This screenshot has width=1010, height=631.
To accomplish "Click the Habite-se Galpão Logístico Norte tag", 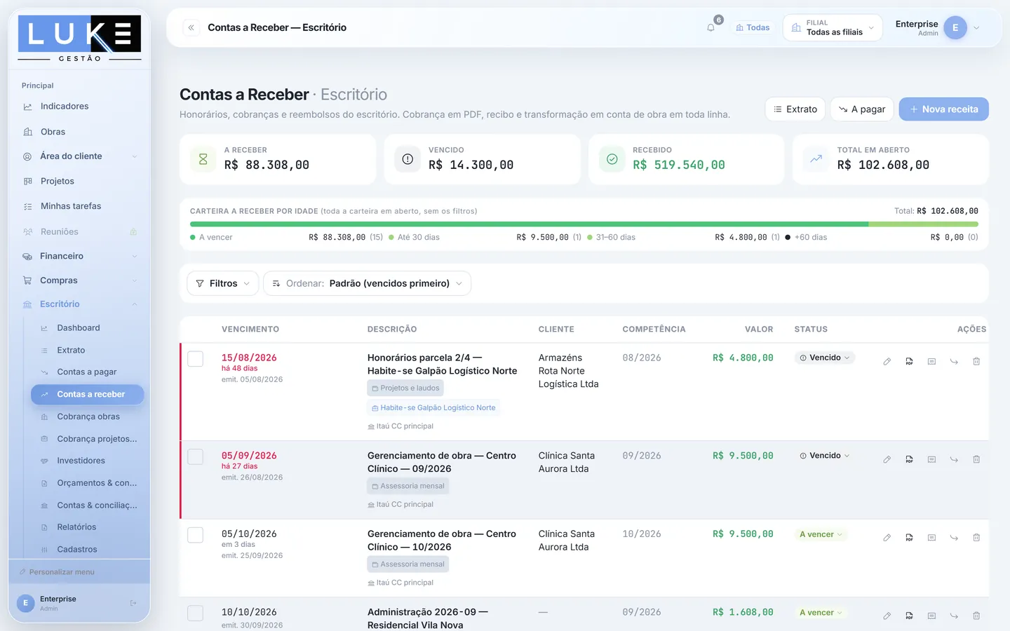I will [x=433, y=407].
